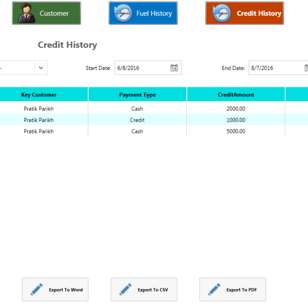Open the Credit History tab label
This screenshot has width=308, height=308.
259,13
